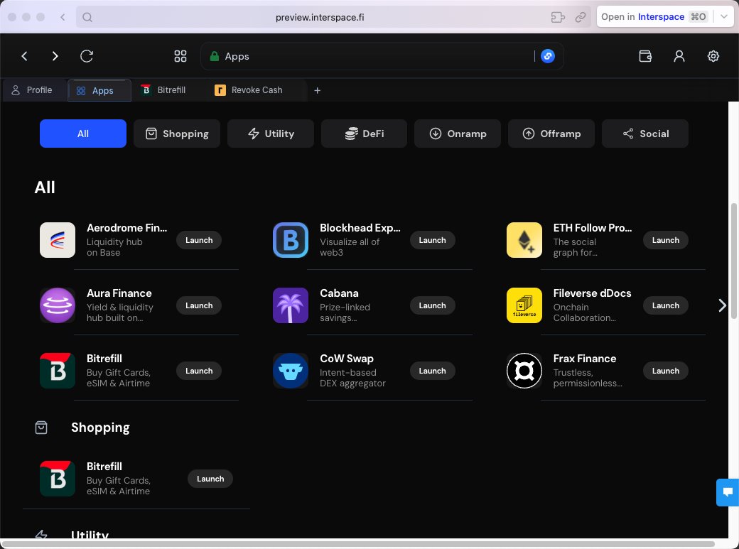Open the wallet icon in the toolbar
739x549 pixels.
(x=645, y=56)
